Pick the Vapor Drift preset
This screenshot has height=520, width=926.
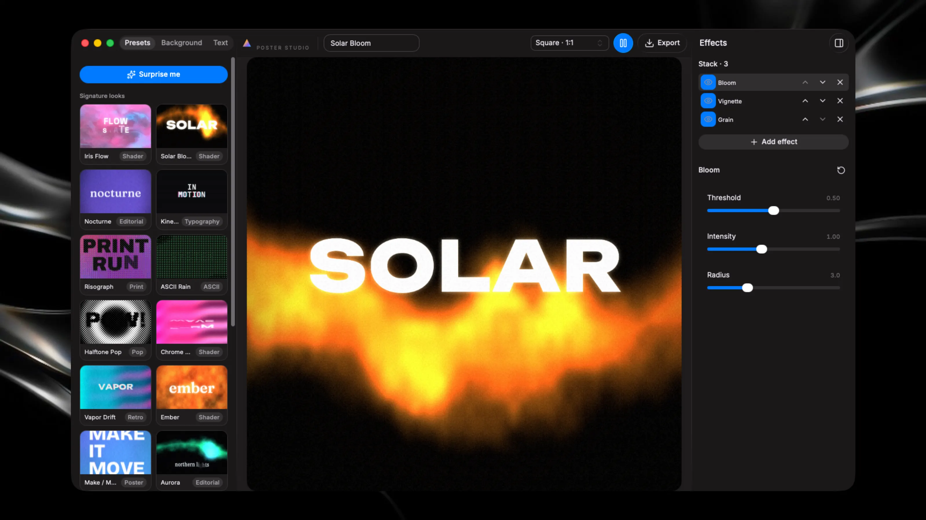coord(115,395)
